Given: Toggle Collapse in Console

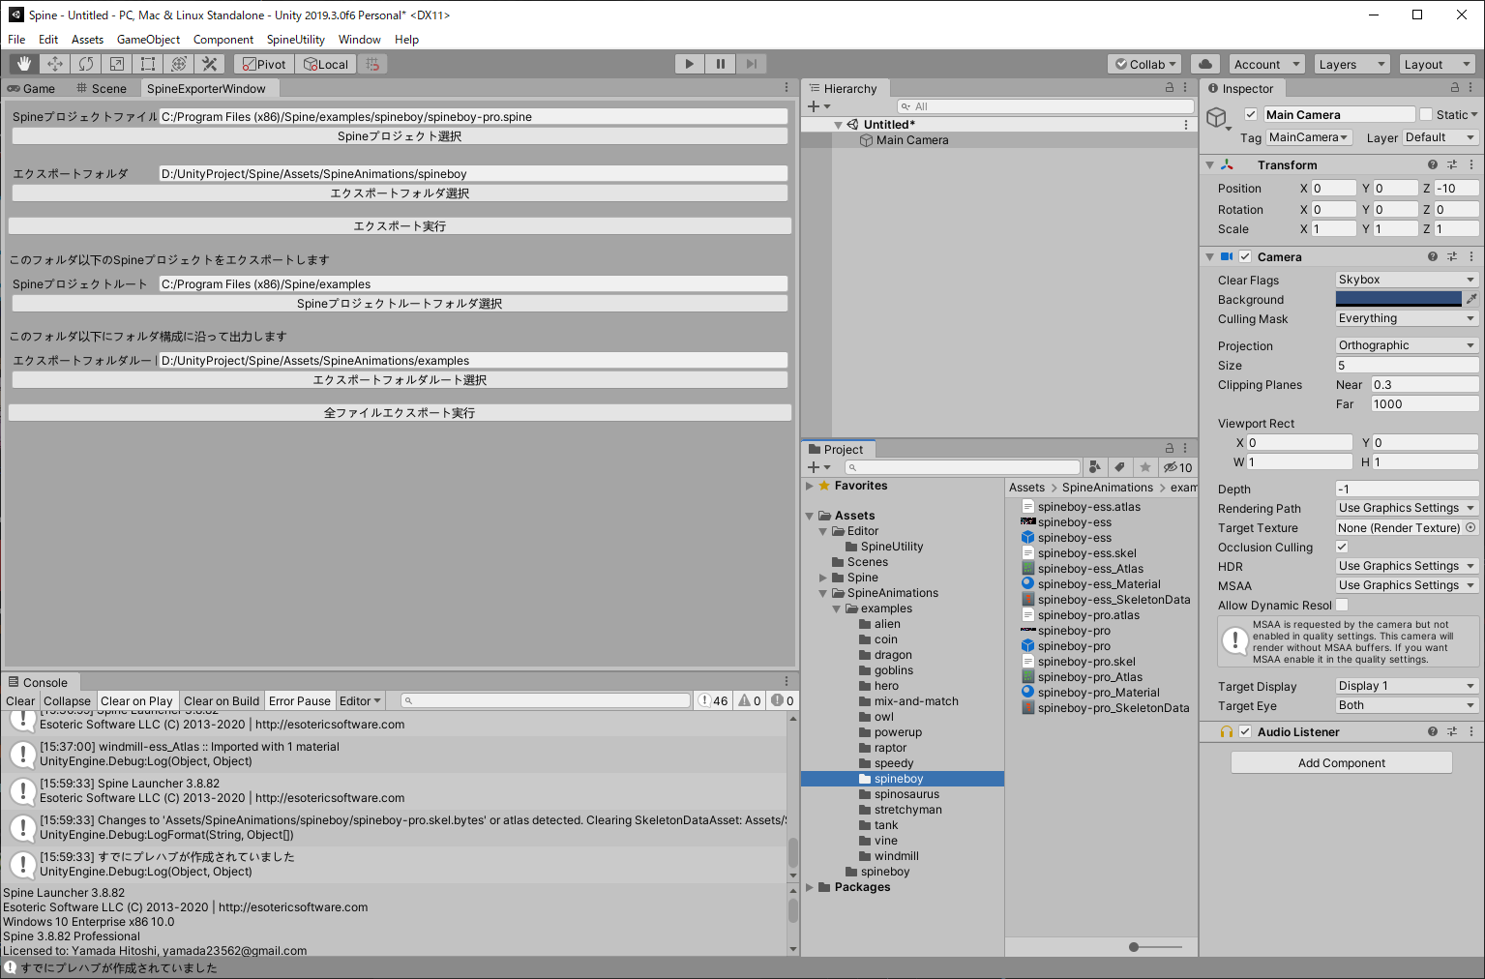Looking at the screenshot, I should [67, 700].
